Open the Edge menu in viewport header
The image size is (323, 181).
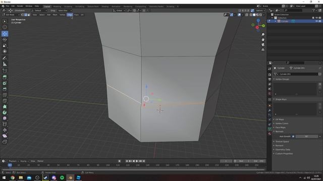70,15
